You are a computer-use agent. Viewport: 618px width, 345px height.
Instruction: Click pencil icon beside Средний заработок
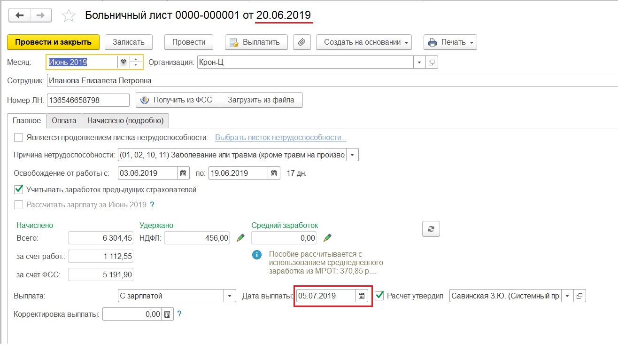point(328,238)
